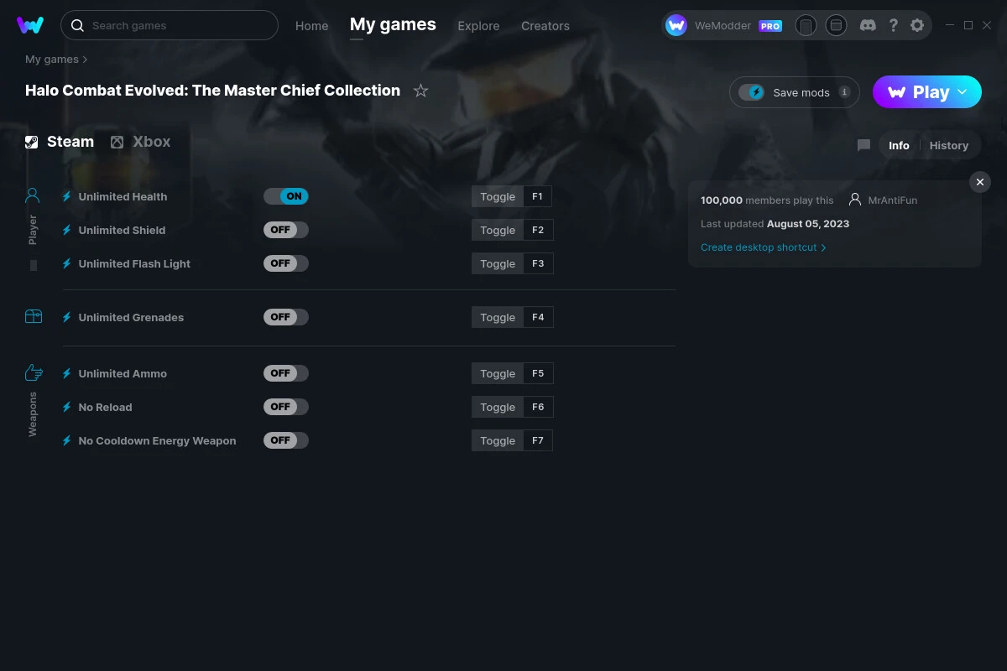The height and width of the screenshot is (671, 1007).
Task: Favorite the game with the star icon
Action: tap(421, 91)
